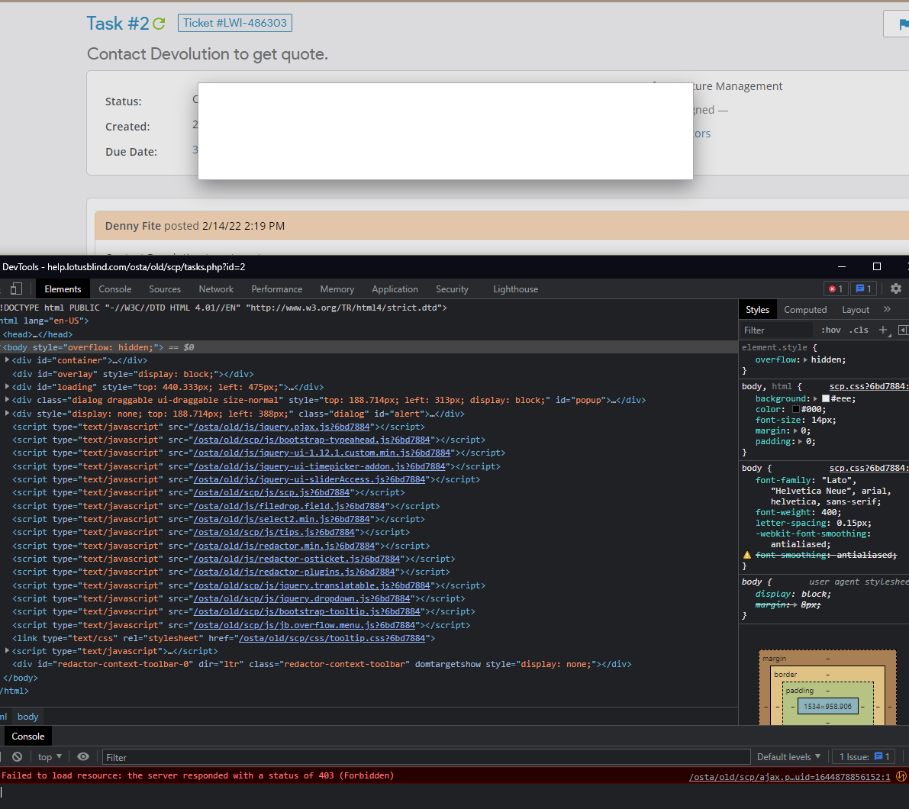Click the body breadcrumb item
The height and width of the screenshot is (809, 909).
click(27, 717)
